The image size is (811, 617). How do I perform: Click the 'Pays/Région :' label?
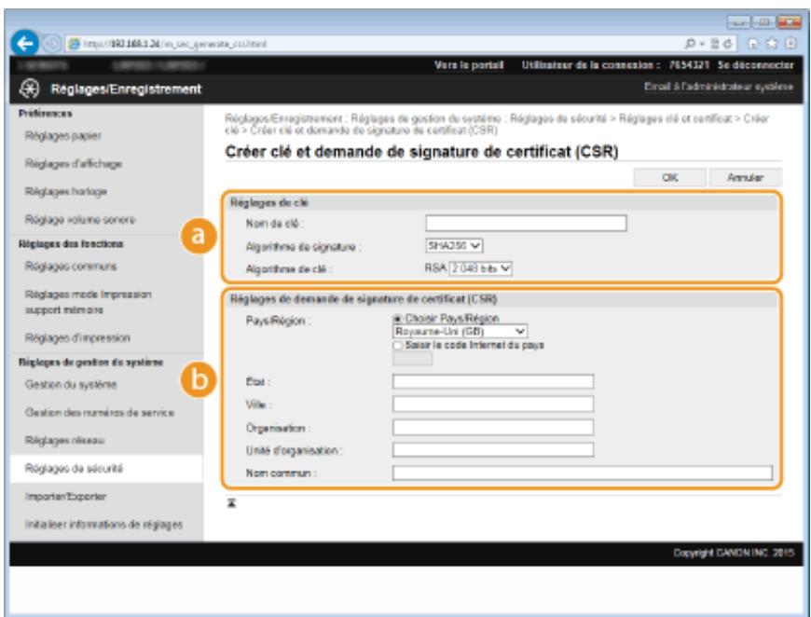(x=279, y=322)
